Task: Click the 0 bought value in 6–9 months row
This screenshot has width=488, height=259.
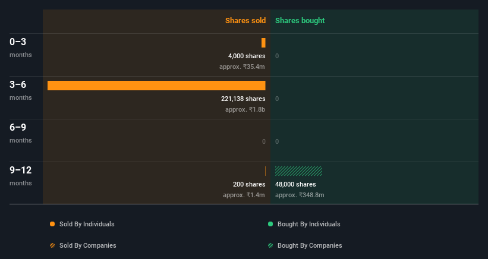Action: tap(277, 141)
